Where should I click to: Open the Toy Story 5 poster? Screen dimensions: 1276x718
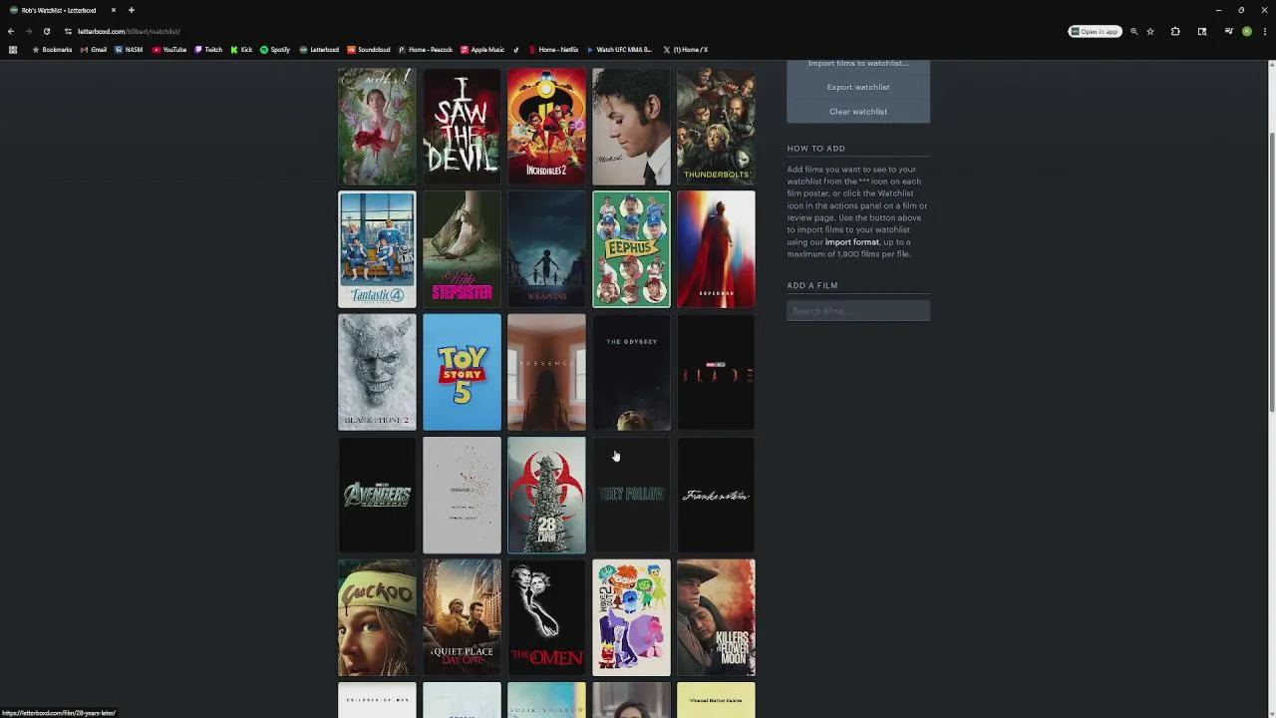[x=462, y=372]
